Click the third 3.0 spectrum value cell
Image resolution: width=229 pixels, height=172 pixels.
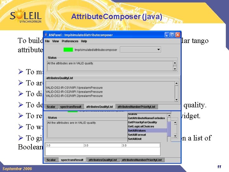click(x=141, y=145)
